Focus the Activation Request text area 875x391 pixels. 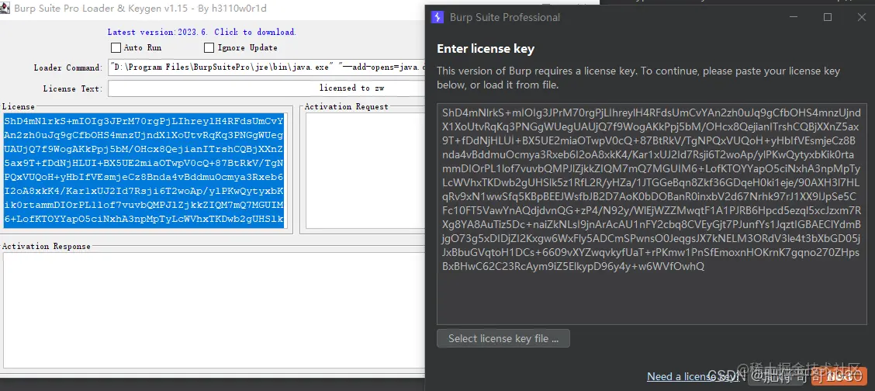coord(365,170)
